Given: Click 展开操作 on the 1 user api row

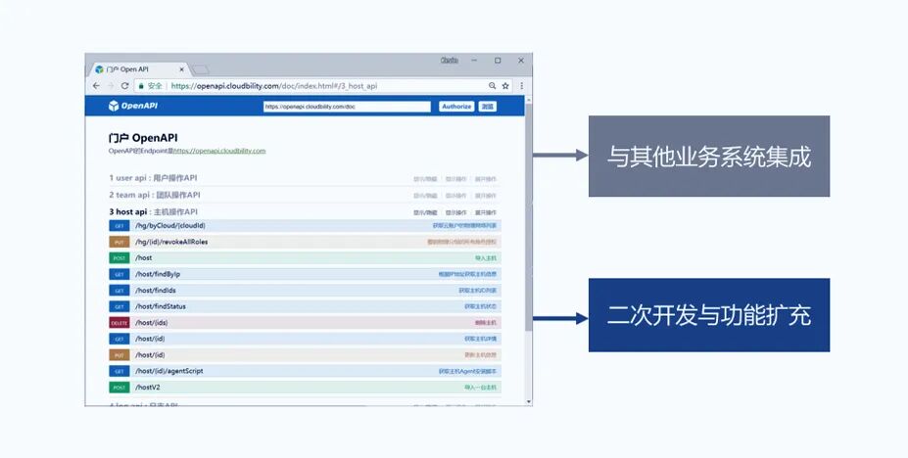Looking at the screenshot, I should tap(486, 179).
